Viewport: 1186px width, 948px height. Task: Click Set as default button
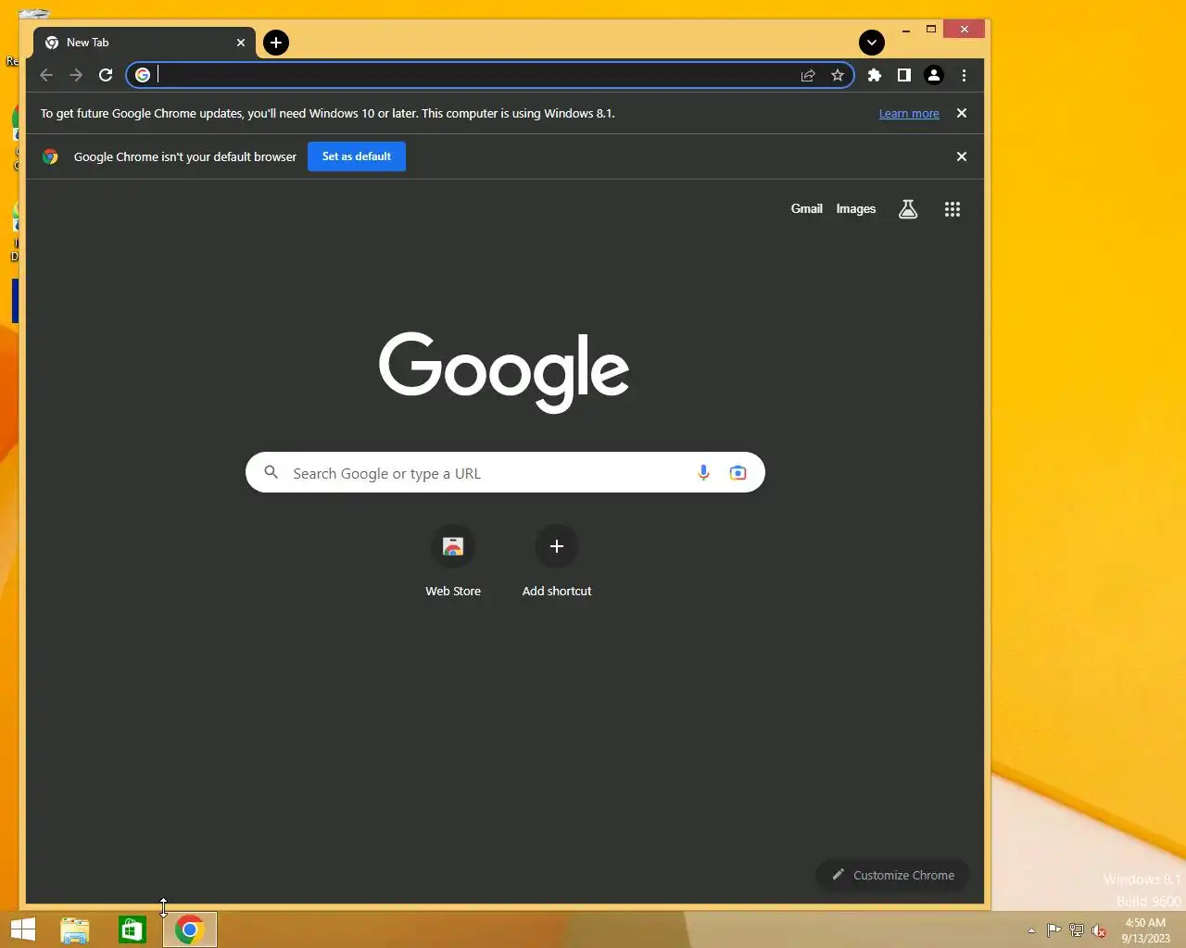point(357,156)
